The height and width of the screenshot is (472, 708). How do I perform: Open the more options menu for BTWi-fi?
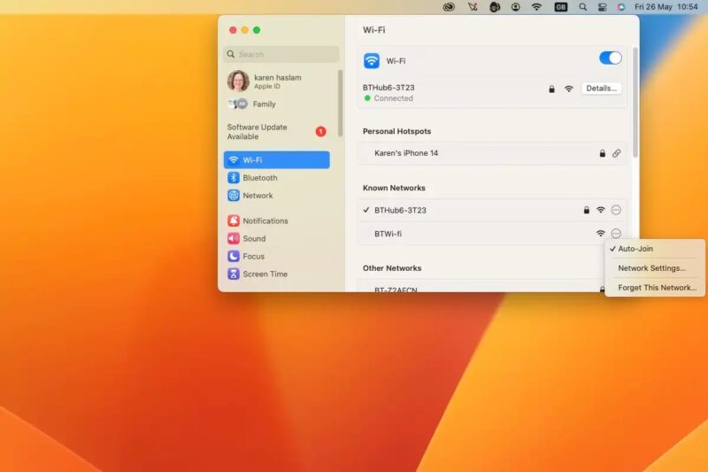click(617, 234)
